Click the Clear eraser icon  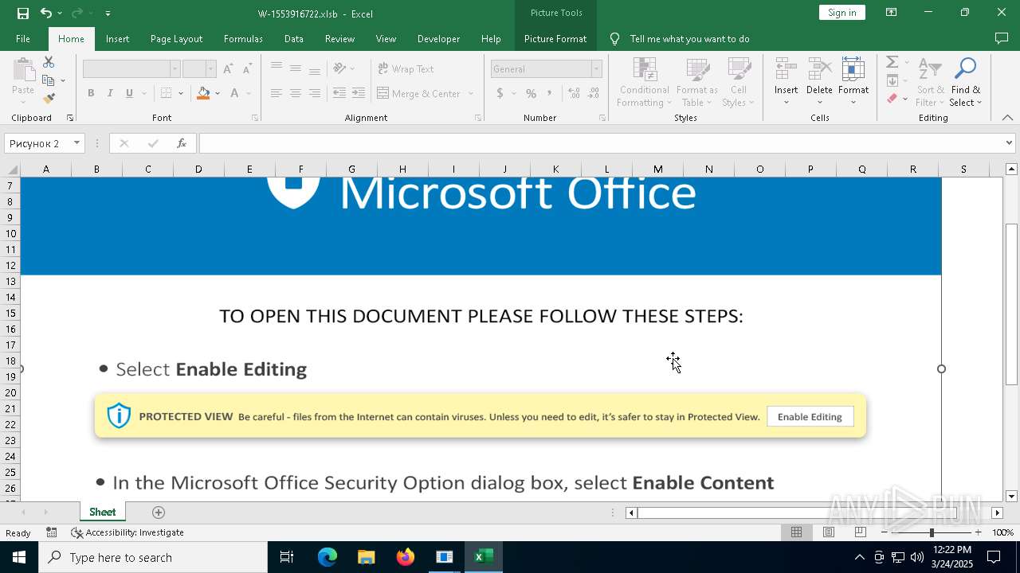(x=892, y=99)
